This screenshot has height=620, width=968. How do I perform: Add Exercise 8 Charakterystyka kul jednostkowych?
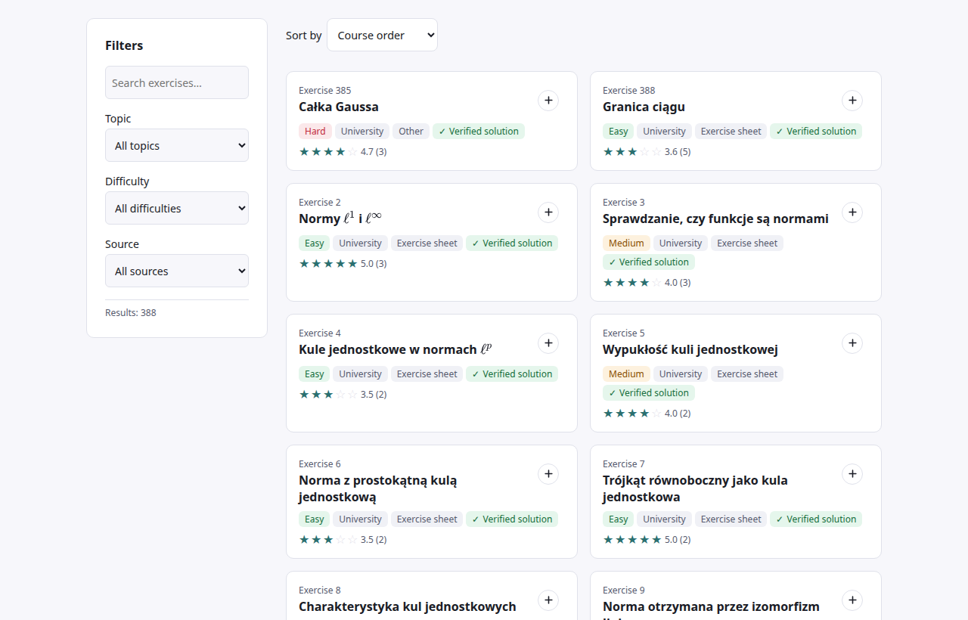pos(548,600)
